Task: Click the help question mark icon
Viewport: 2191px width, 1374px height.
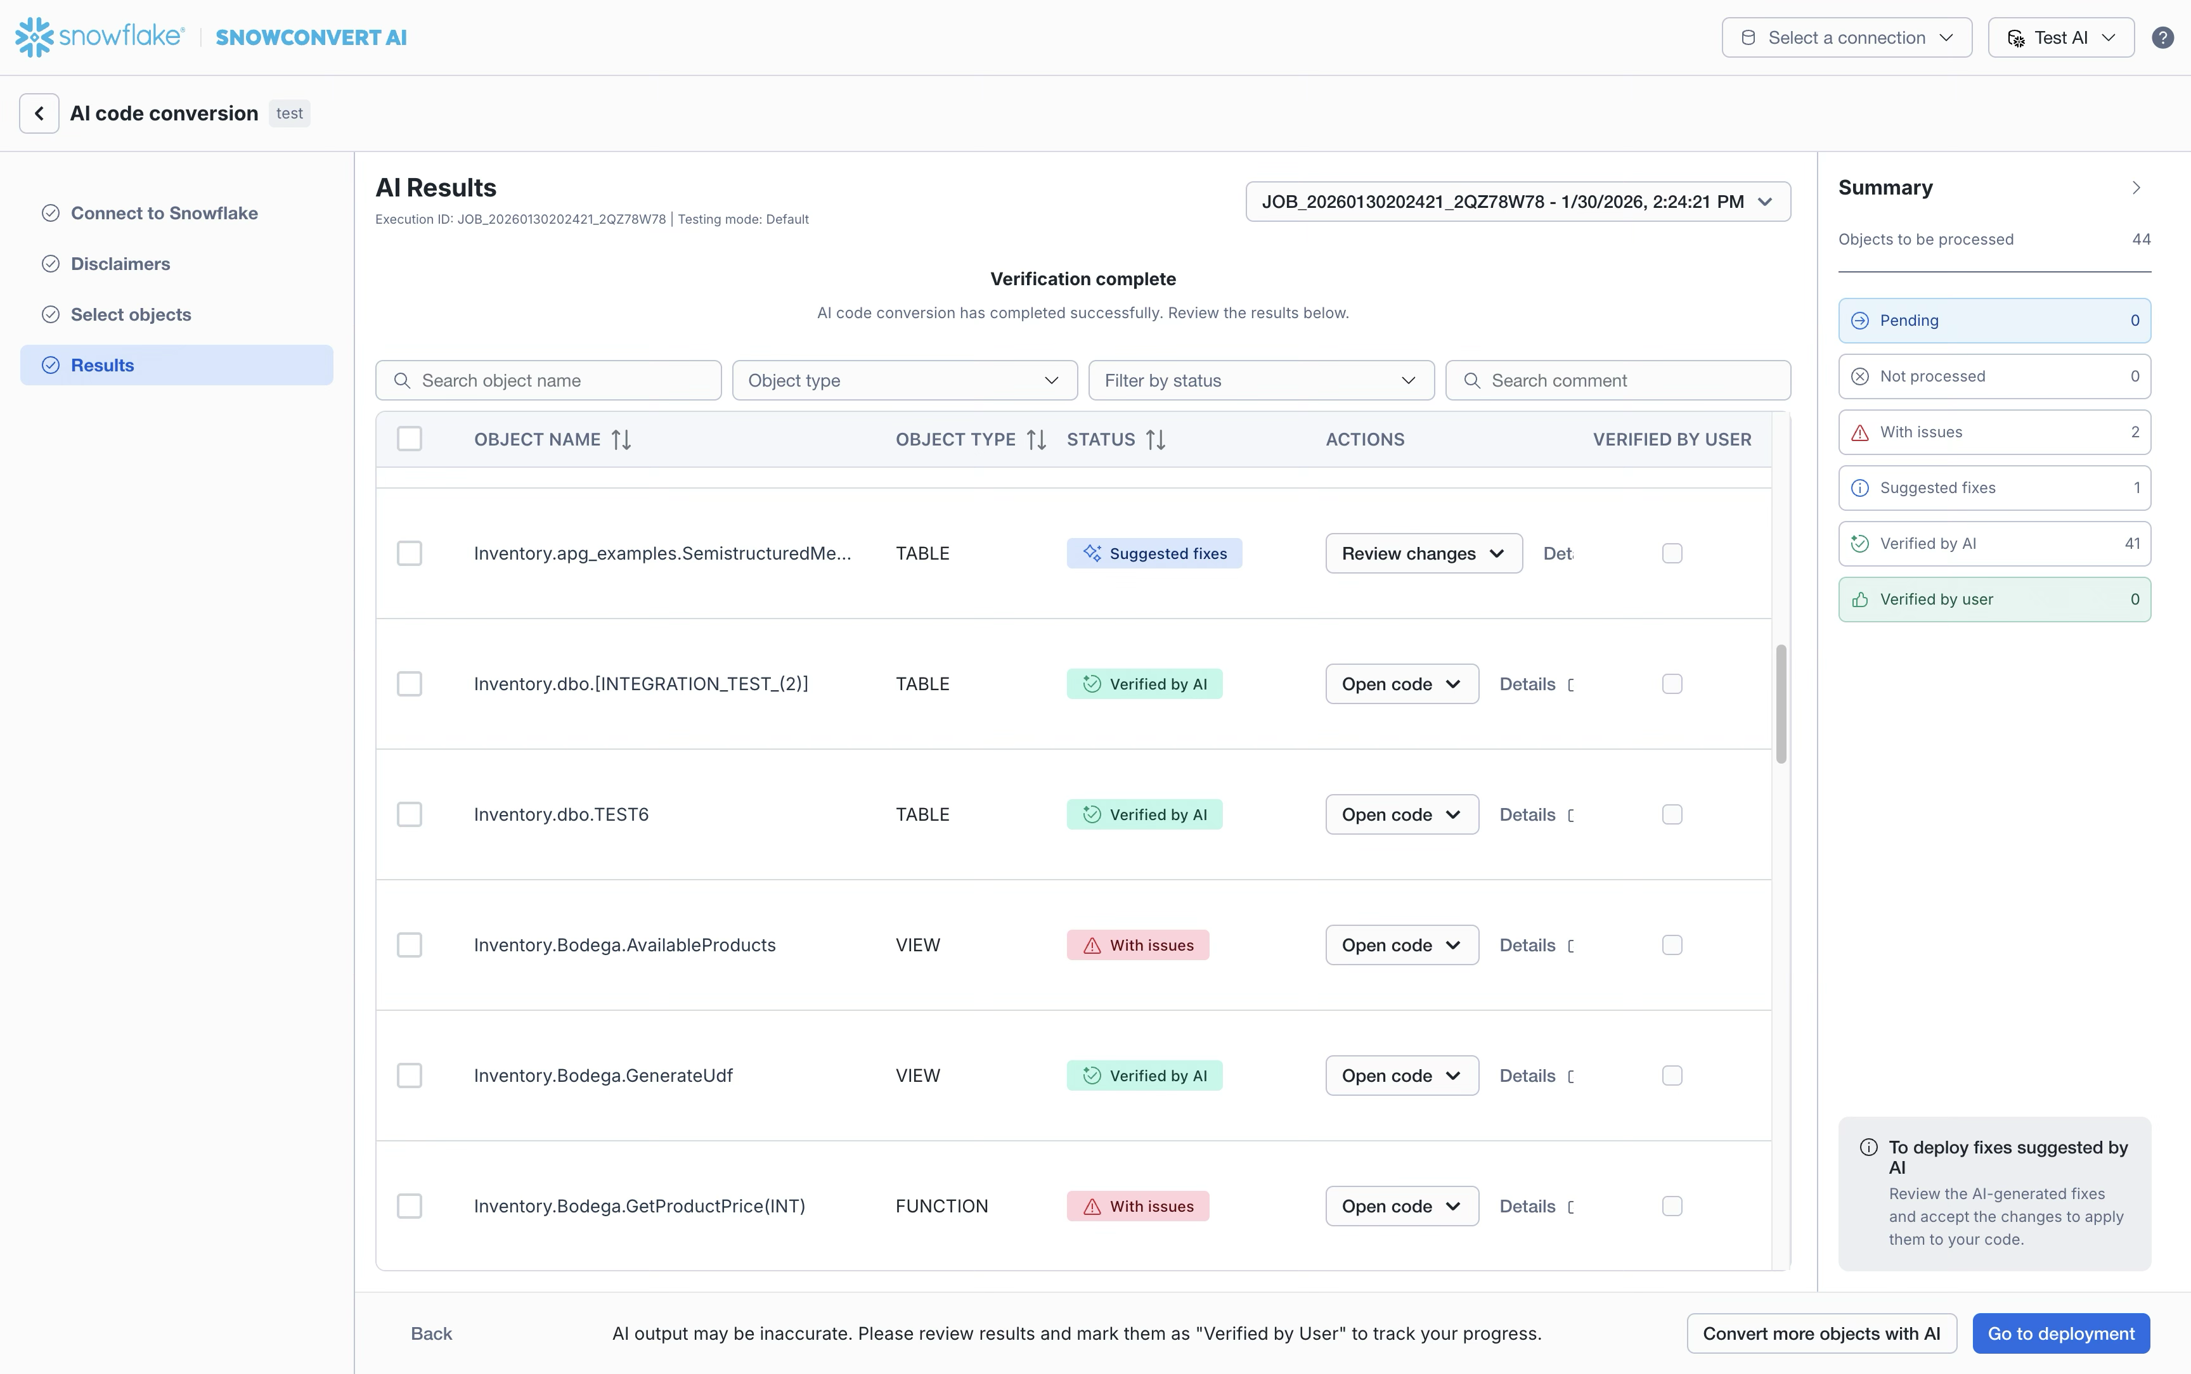Action: pos(2162,37)
